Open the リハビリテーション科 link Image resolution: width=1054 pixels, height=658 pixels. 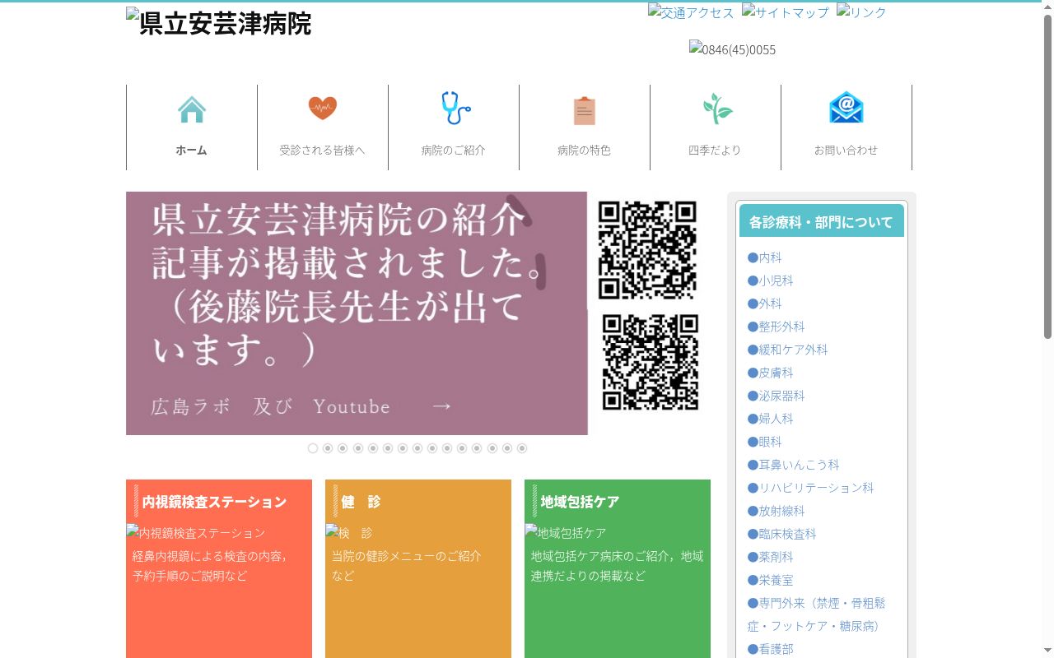pyautogui.click(x=811, y=488)
